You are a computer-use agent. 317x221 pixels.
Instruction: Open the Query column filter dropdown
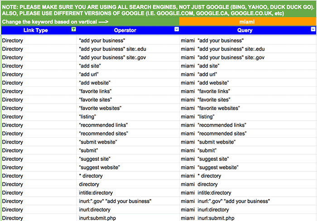coord(313,29)
